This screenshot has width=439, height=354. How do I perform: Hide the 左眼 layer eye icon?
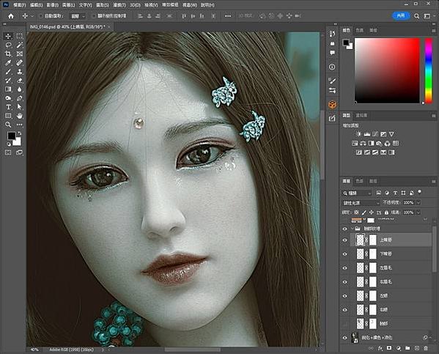point(344,296)
